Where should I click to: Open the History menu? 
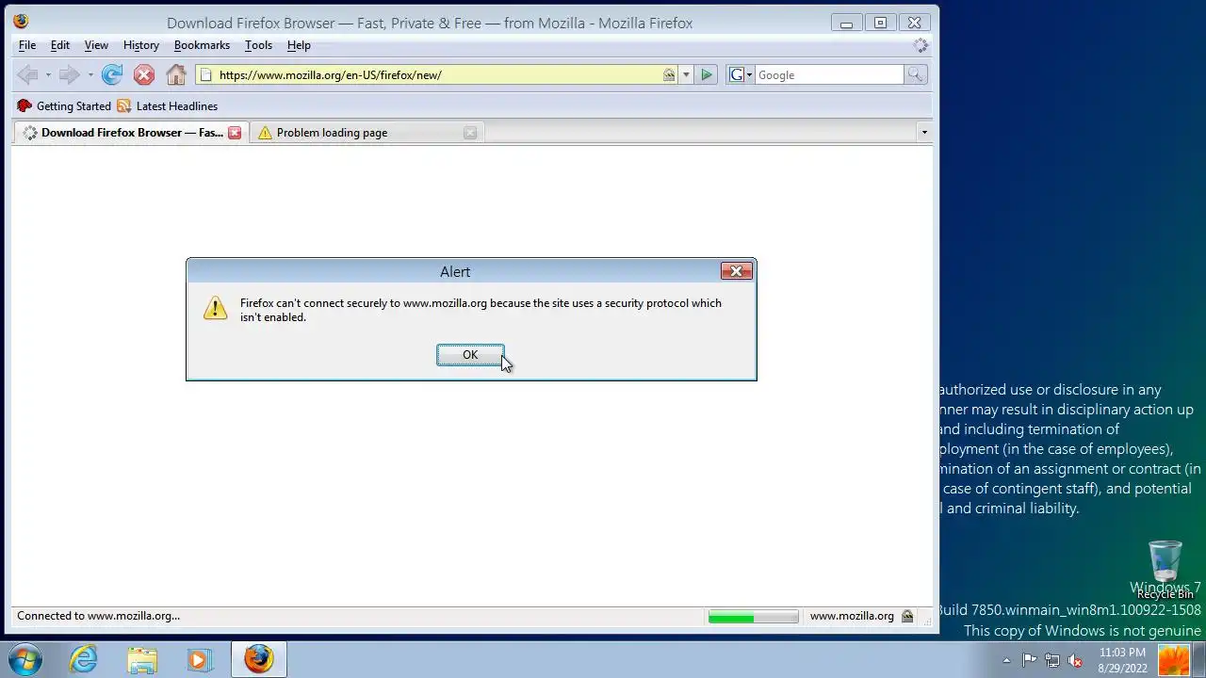141,45
